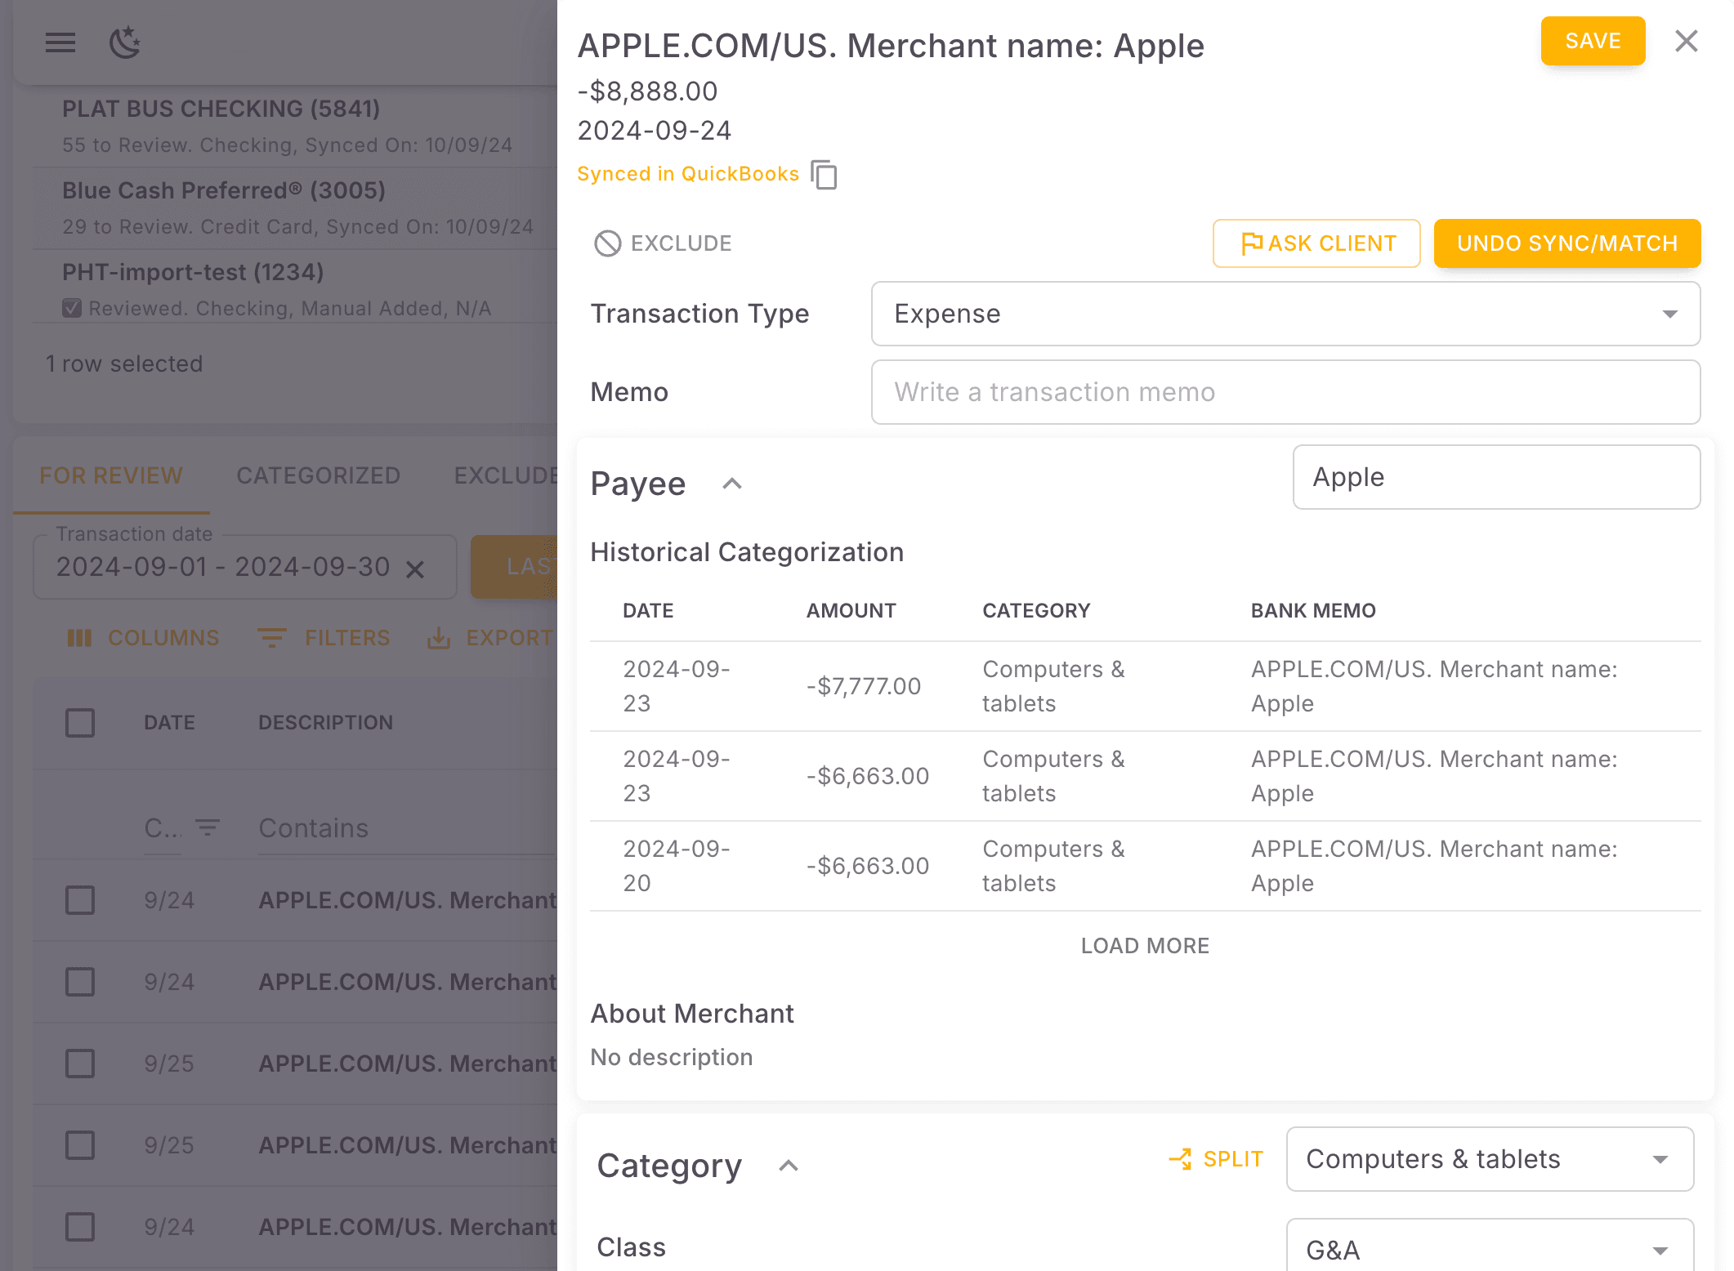The width and height of the screenshot is (1734, 1271).
Task: Flag transaction with Ask Client
Action: point(1316,243)
